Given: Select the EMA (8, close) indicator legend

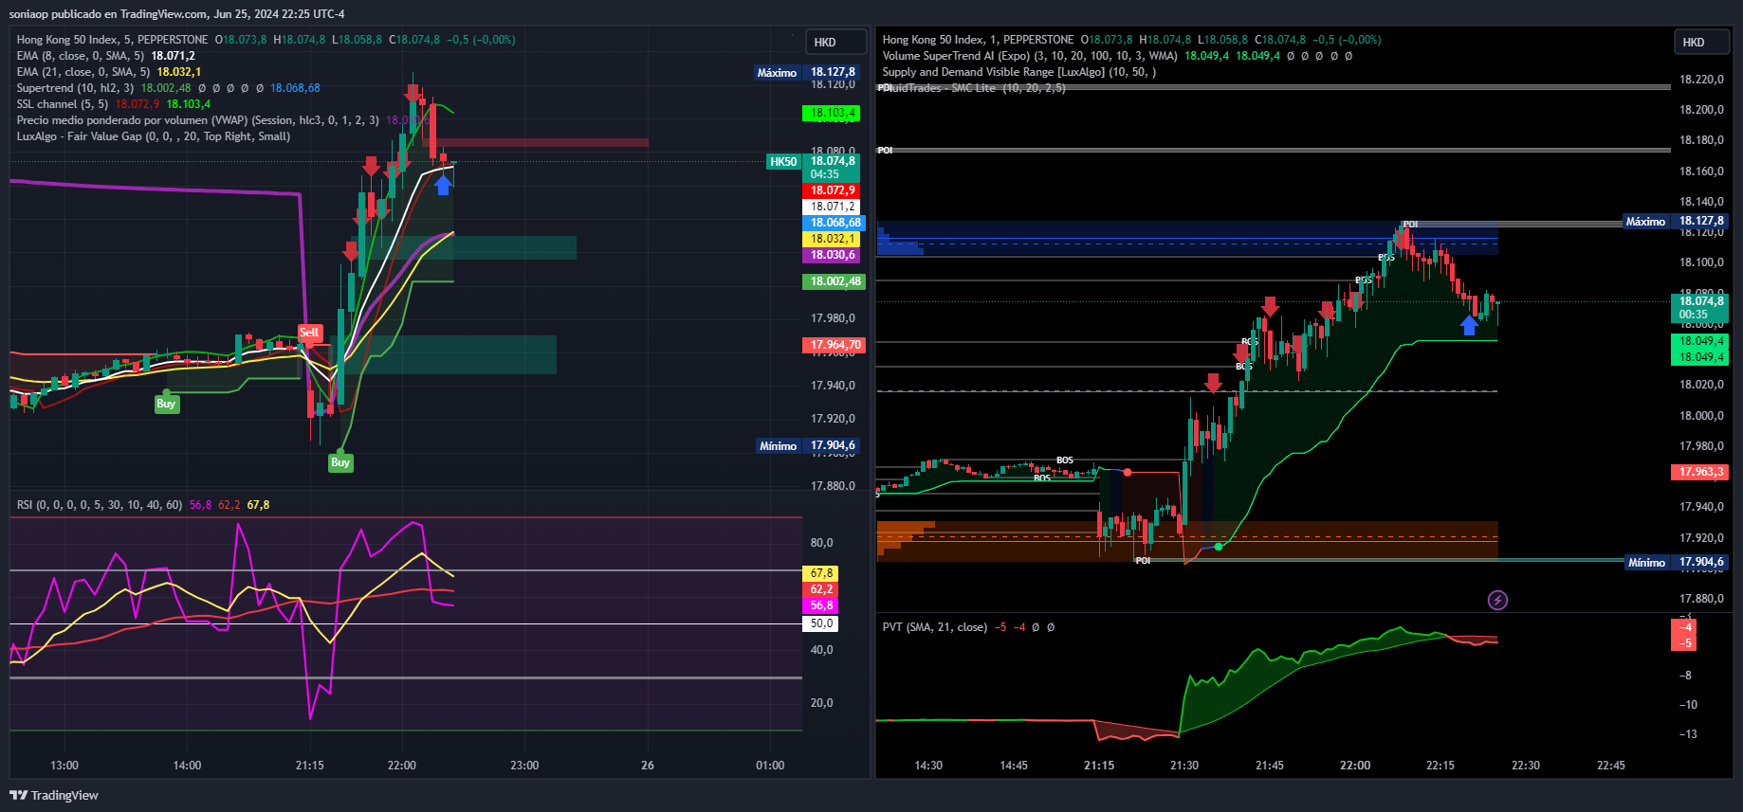Looking at the screenshot, I should tap(105, 56).
